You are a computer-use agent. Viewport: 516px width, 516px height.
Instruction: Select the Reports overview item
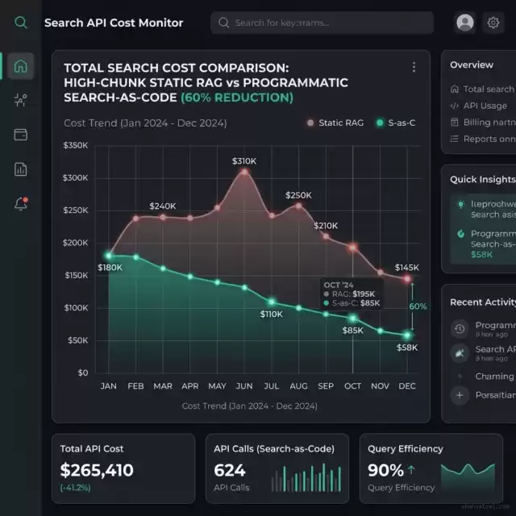(x=483, y=139)
